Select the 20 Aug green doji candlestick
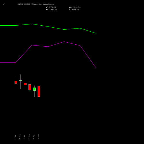 tap(20, 81)
